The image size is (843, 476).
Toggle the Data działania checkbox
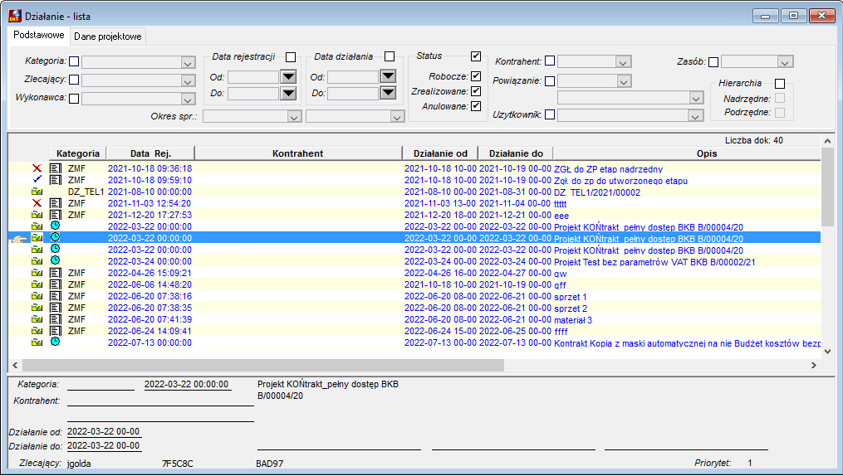pyautogui.click(x=390, y=56)
